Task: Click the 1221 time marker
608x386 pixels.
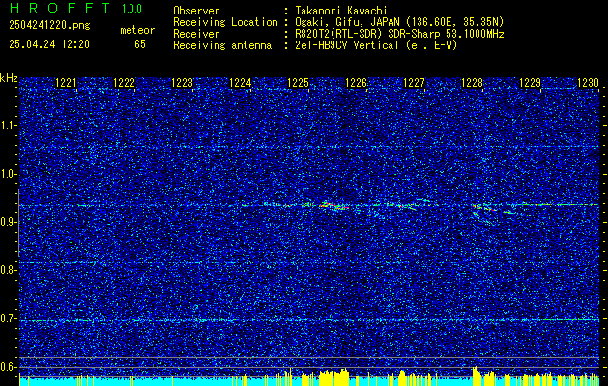Action: (66, 83)
